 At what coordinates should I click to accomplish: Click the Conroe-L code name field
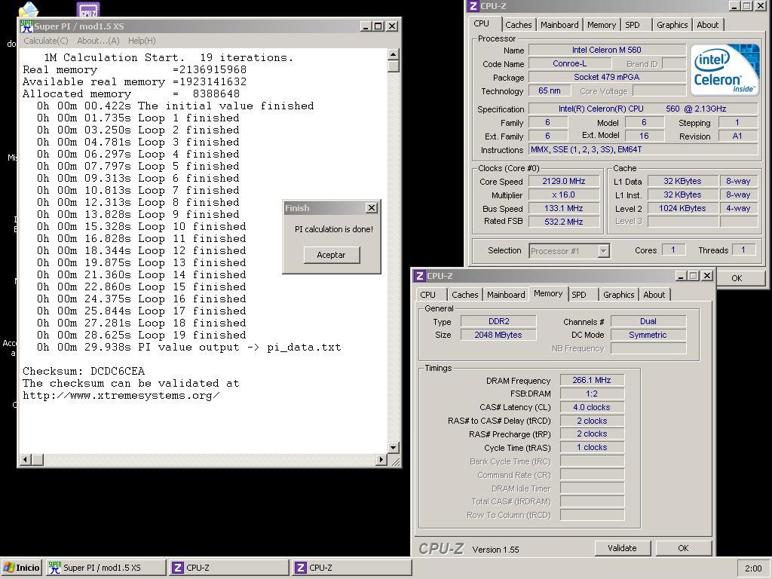(x=570, y=63)
